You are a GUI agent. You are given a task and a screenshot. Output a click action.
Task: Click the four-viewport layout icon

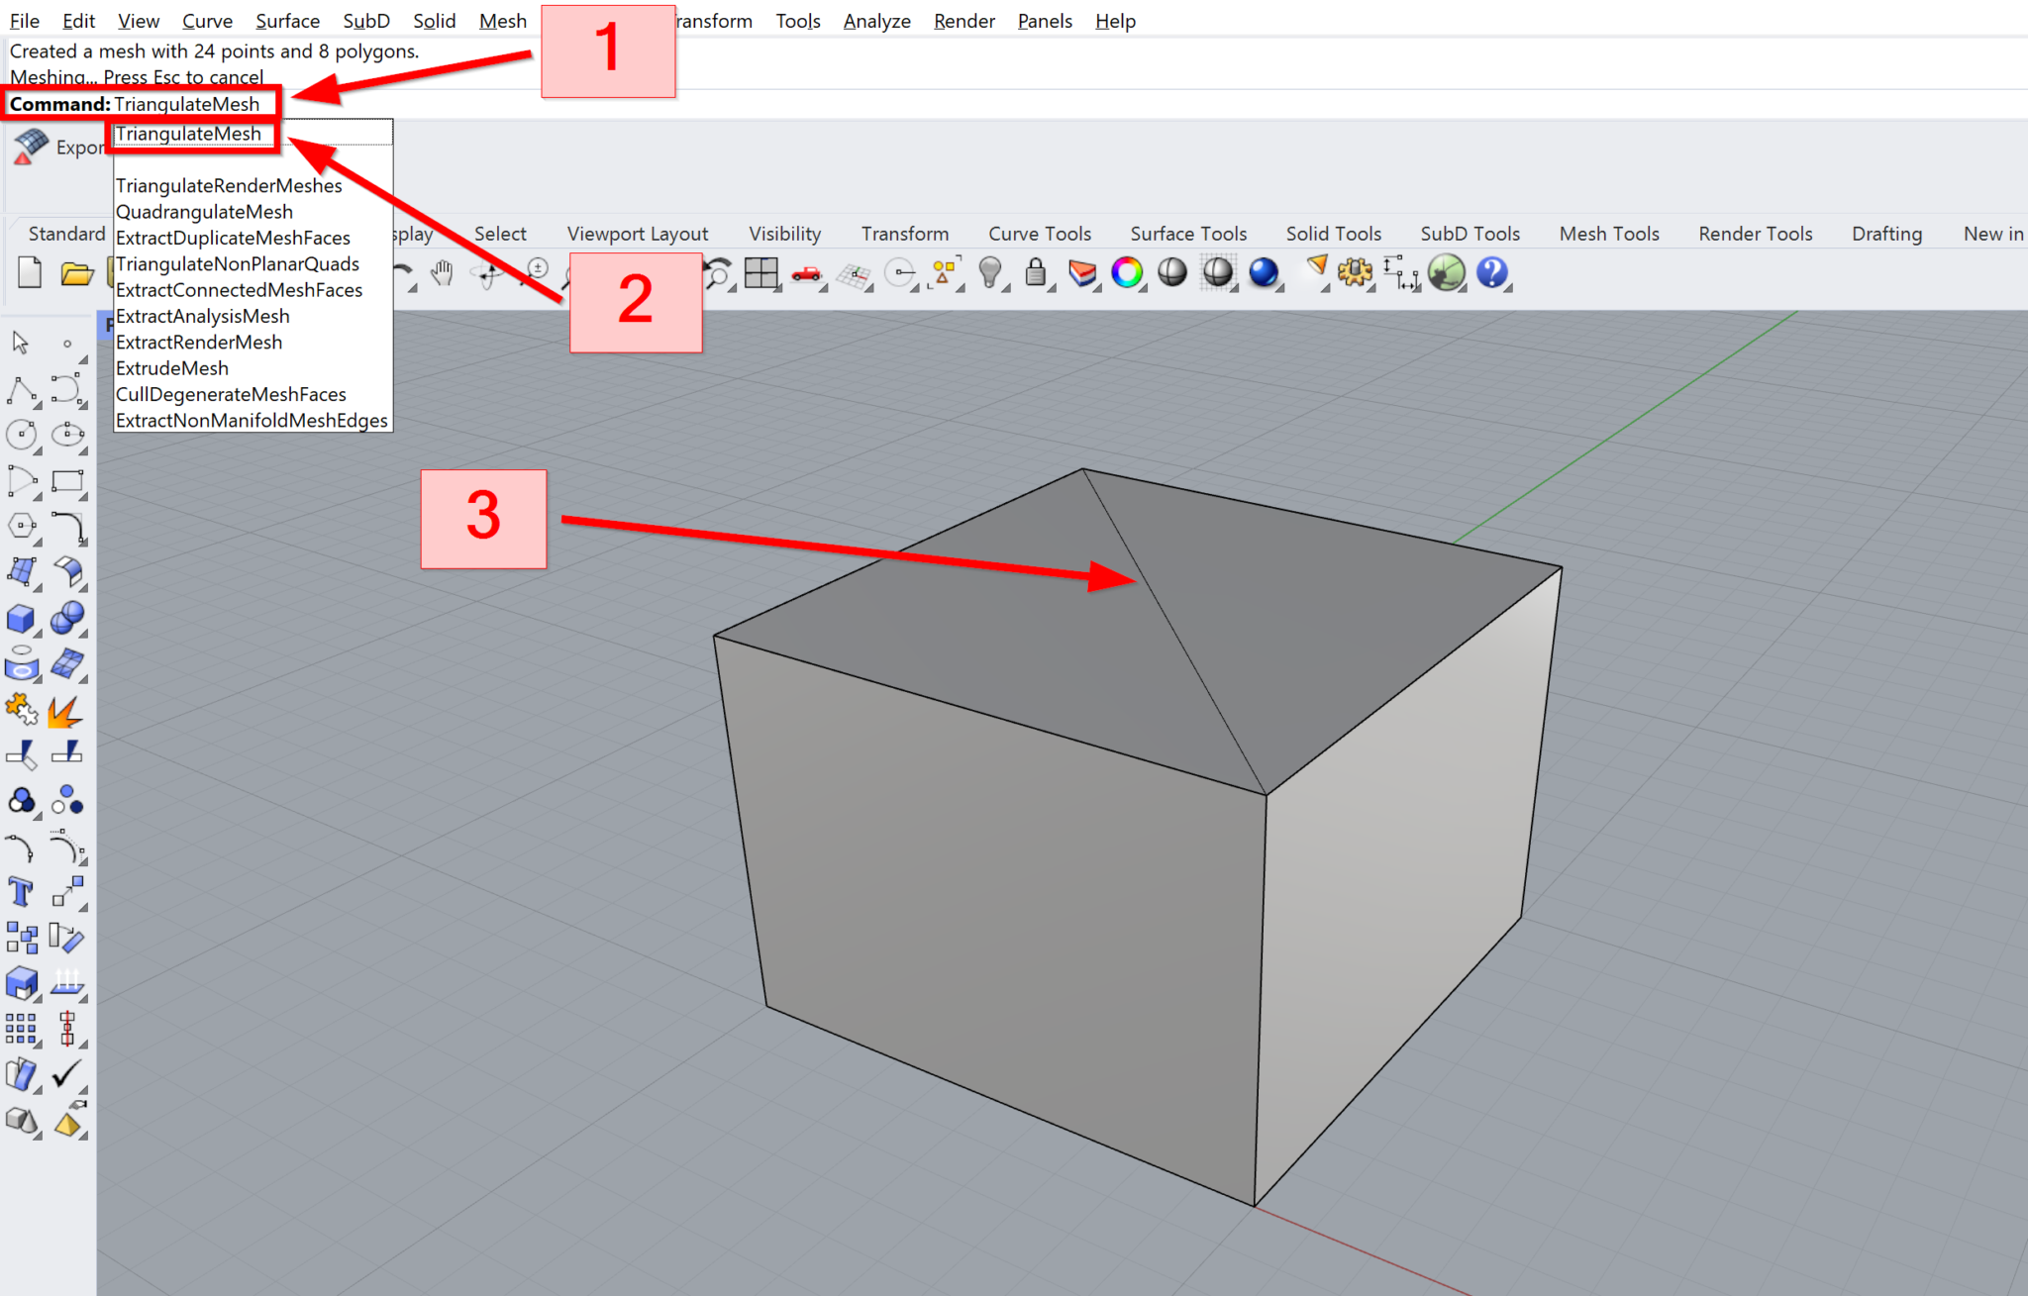pyautogui.click(x=761, y=273)
